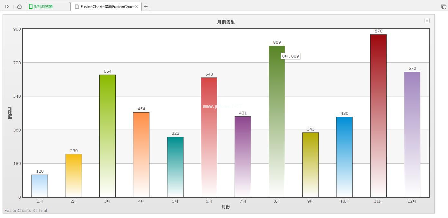Open the chart export menu icon
The height and width of the screenshot is (218, 448).
pyautogui.click(x=427, y=21)
